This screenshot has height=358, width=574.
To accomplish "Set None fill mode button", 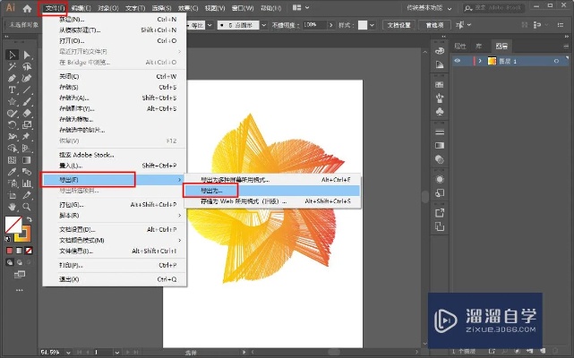I will [29, 251].
